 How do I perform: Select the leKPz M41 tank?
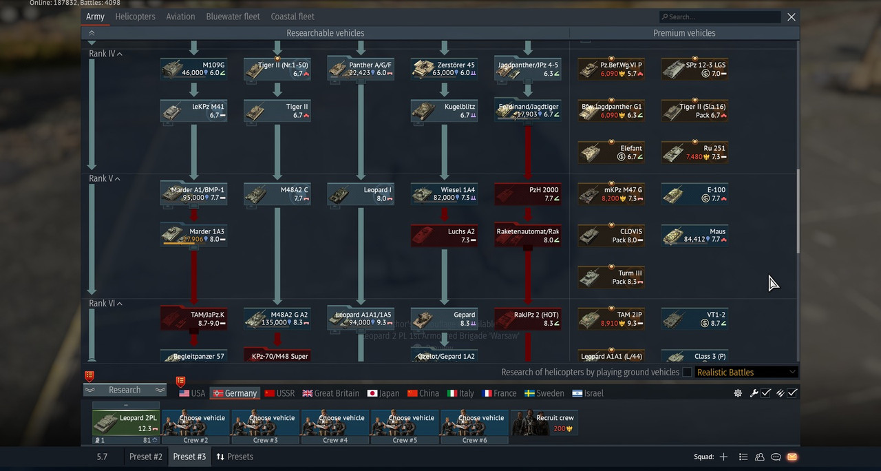point(193,111)
